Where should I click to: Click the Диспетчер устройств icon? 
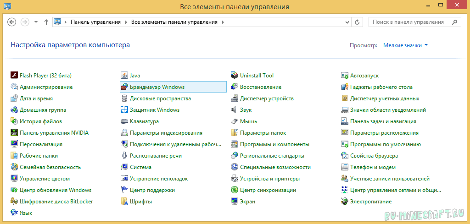[235, 98]
